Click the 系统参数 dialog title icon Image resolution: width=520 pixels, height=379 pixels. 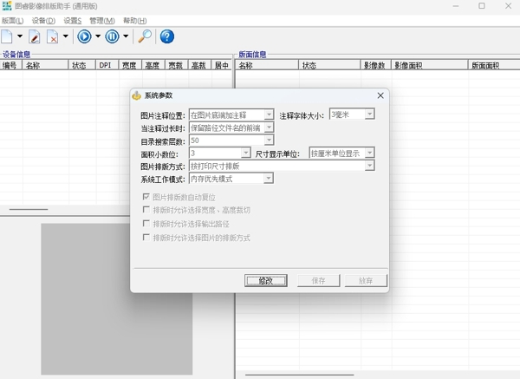click(x=137, y=95)
